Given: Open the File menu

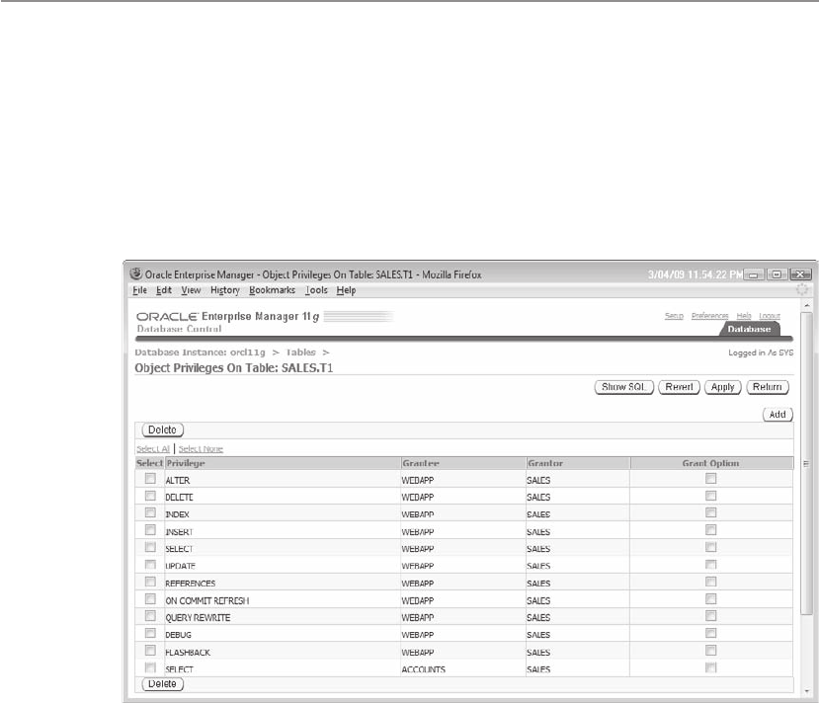Looking at the screenshot, I should (x=139, y=290).
